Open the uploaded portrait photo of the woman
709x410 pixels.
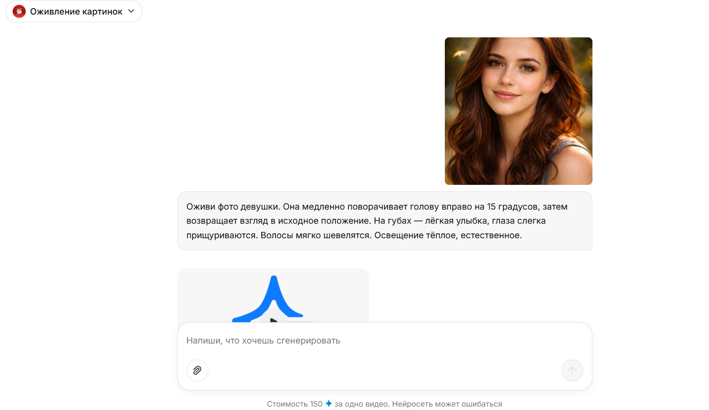(518, 111)
